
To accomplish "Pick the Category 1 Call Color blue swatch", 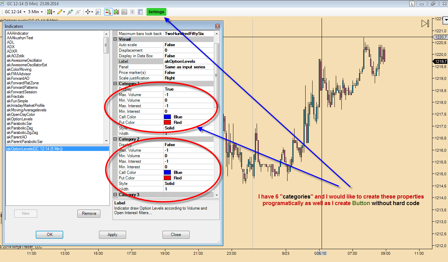I will click(x=167, y=117).
